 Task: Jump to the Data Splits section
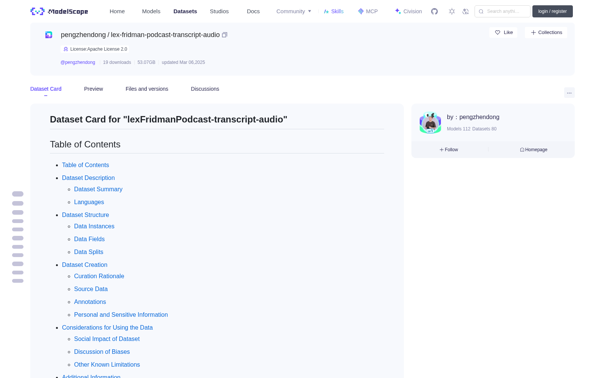click(89, 252)
